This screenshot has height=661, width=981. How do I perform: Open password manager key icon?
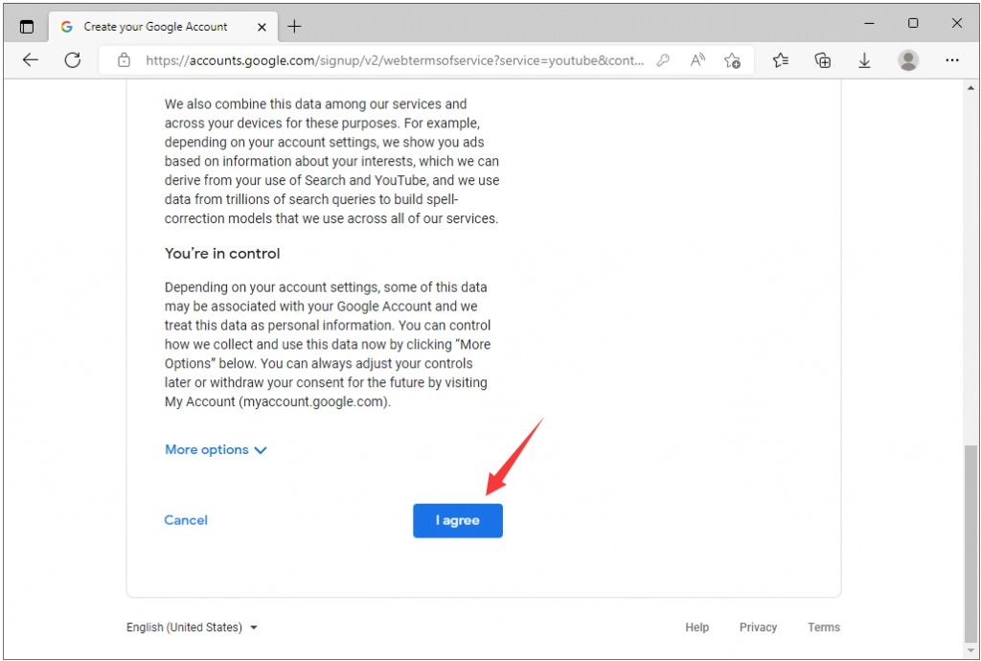pos(663,60)
